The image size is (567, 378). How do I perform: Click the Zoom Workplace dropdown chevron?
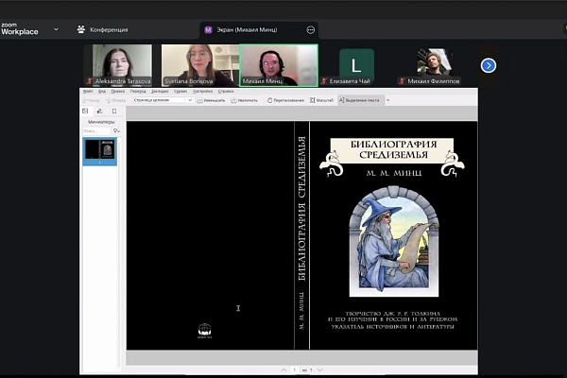[x=56, y=29]
